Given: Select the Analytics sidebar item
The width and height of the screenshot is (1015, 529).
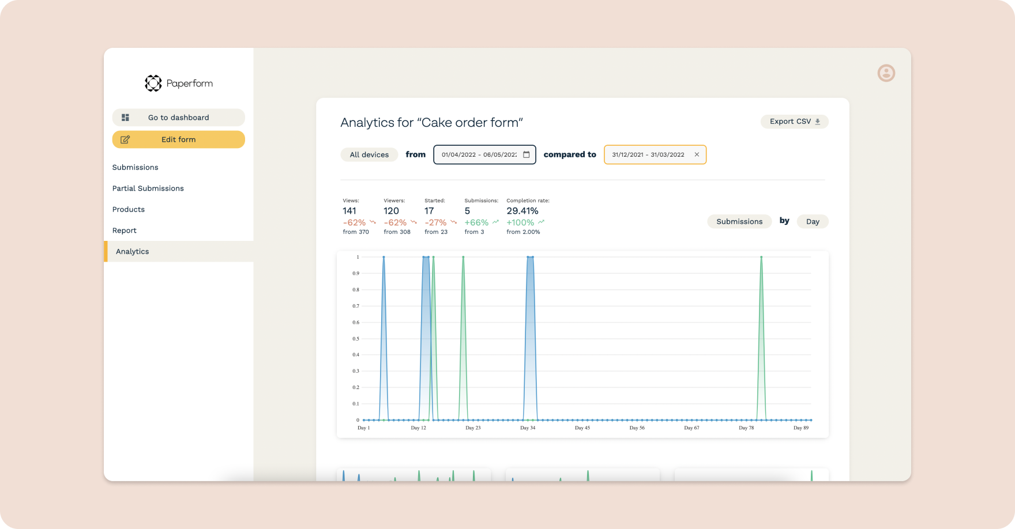Looking at the screenshot, I should [132, 251].
